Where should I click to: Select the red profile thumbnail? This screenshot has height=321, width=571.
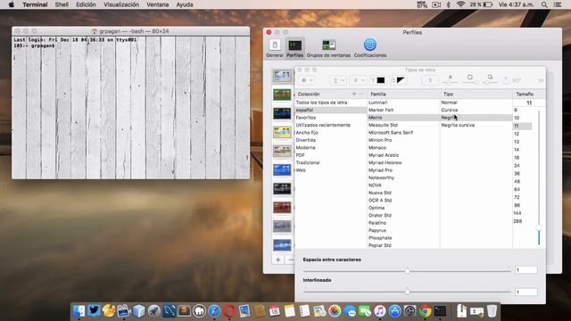282,208
